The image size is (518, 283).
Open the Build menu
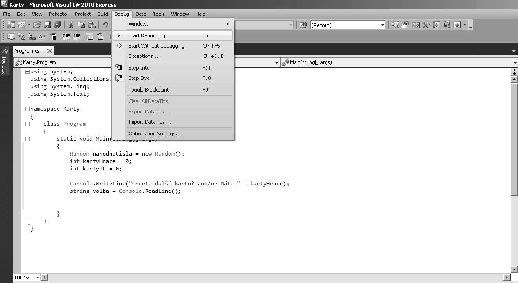[x=103, y=14]
